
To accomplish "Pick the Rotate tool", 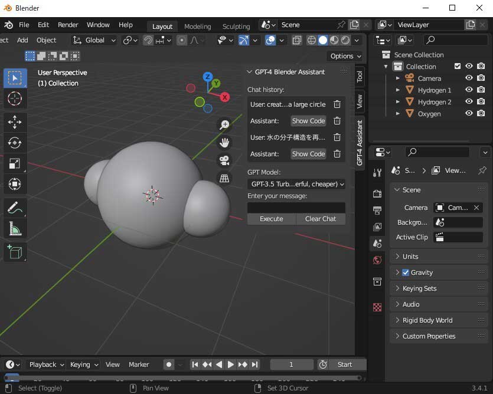I will pos(15,143).
